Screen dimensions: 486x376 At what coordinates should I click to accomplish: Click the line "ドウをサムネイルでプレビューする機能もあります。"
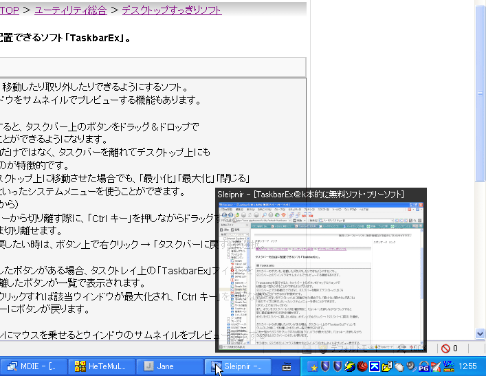click(x=101, y=100)
